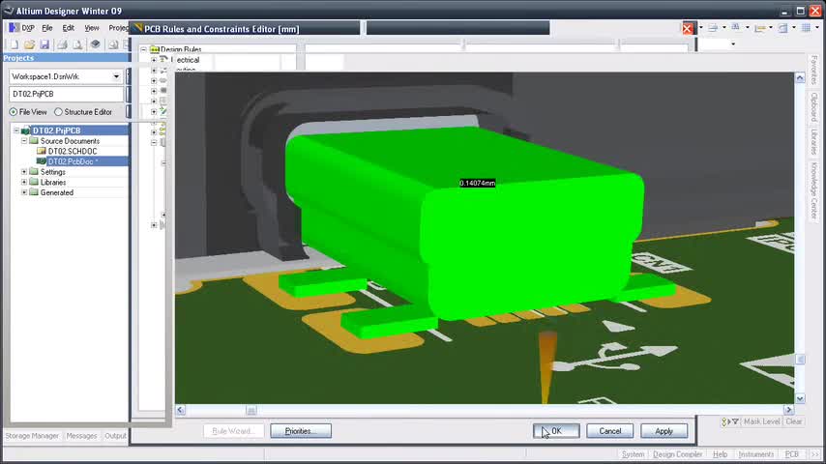Open the Workspace1.DsnWrk dropdown
Image resolution: width=826 pixels, height=464 pixels.
[116, 77]
